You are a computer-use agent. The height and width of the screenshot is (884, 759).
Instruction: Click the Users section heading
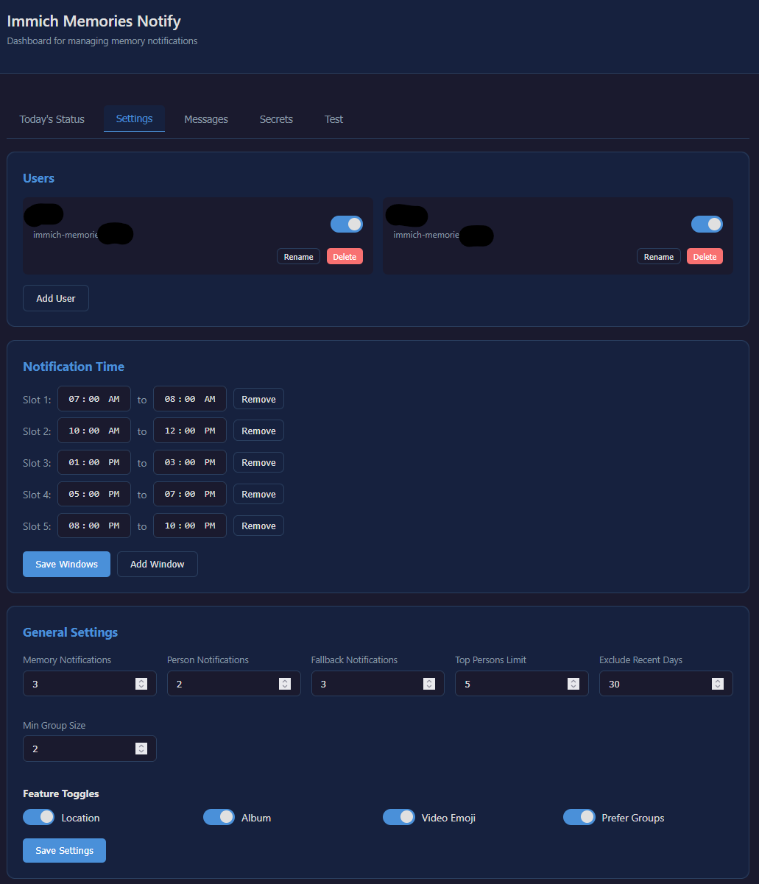click(39, 178)
